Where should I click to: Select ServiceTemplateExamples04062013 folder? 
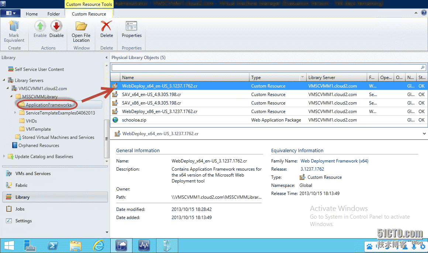[x=60, y=113]
